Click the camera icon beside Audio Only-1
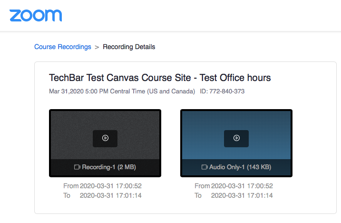 pyautogui.click(x=205, y=167)
